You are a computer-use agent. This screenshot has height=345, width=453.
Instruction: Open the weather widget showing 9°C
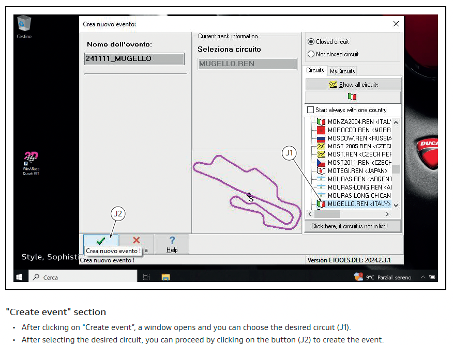383,277
